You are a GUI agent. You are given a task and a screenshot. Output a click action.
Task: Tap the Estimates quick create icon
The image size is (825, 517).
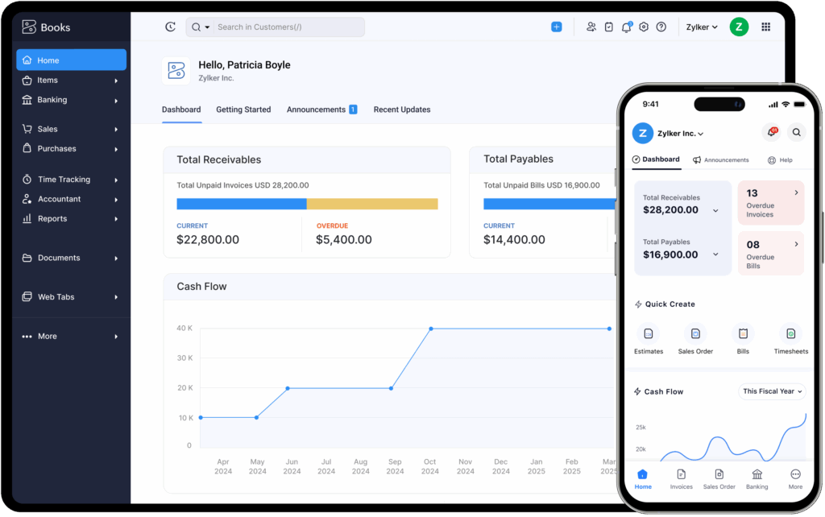click(x=648, y=333)
